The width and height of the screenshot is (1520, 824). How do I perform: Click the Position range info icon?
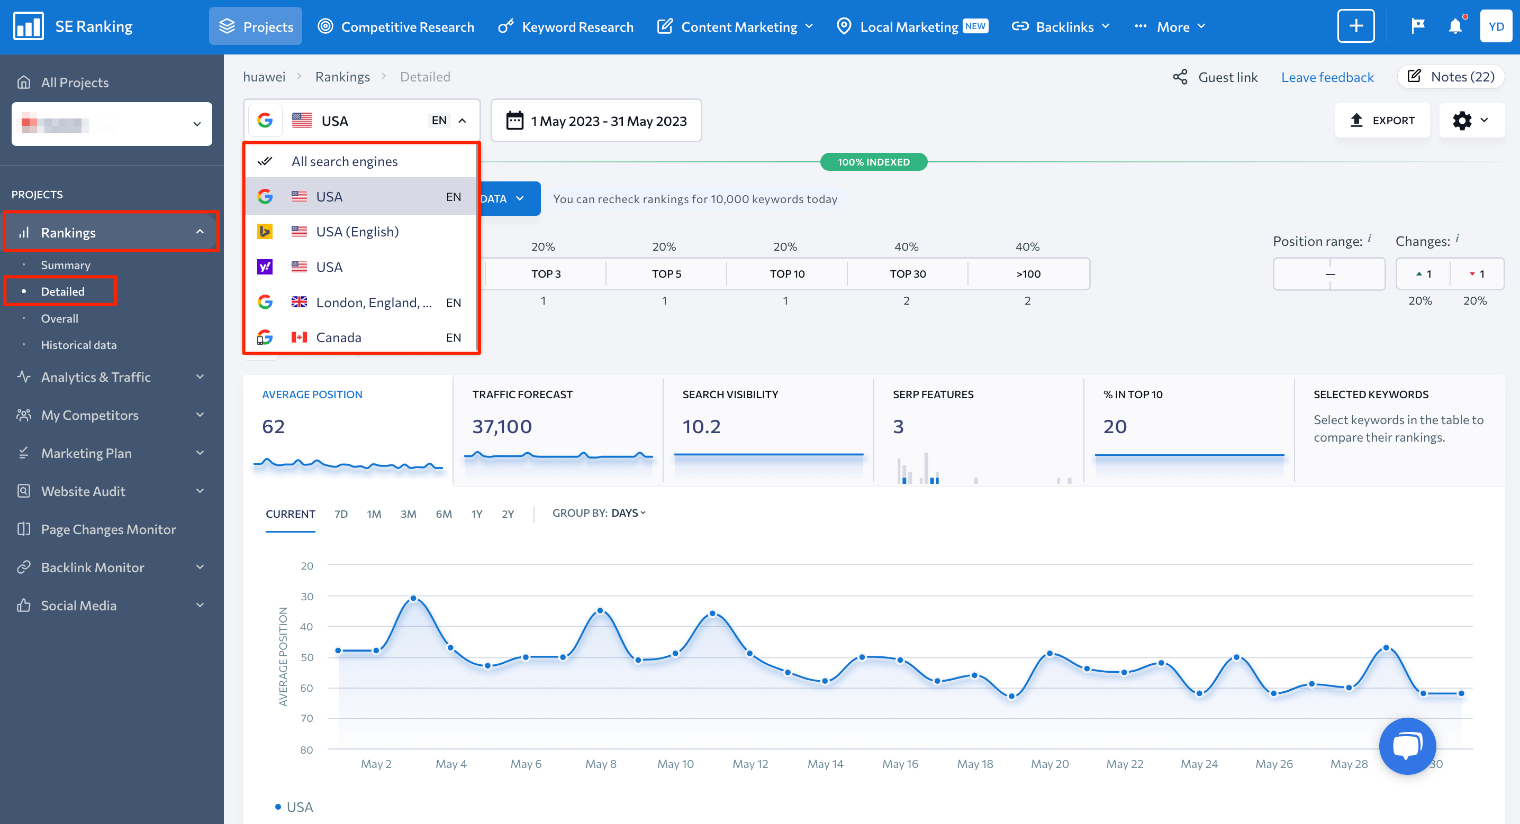pyautogui.click(x=1370, y=239)
